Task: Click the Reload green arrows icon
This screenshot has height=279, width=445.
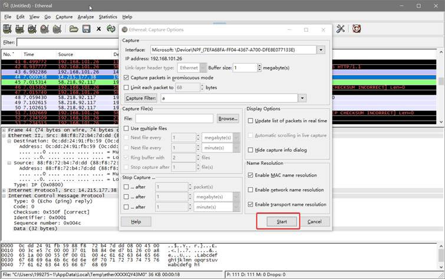Action: pos(111,29)
